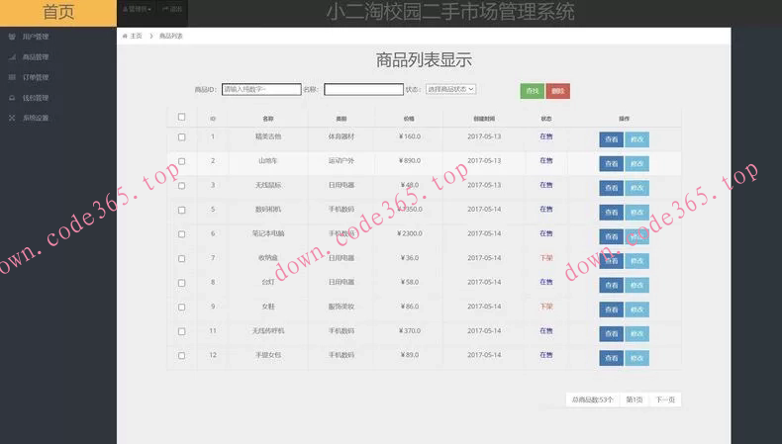
Task: Open the 选择商品状态 status dropdown
Action: coord(450,89)
